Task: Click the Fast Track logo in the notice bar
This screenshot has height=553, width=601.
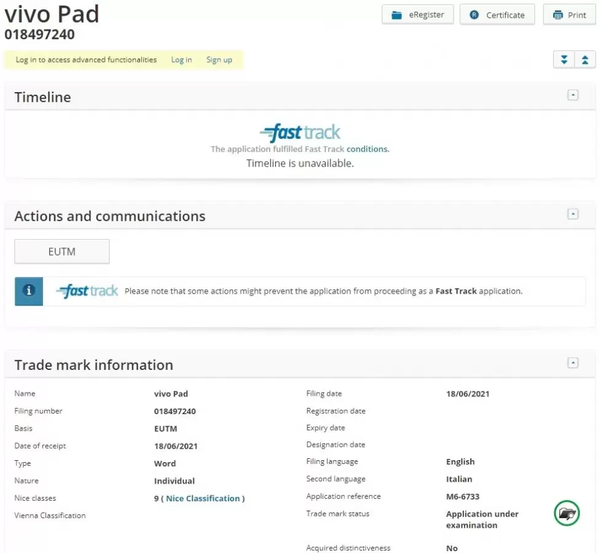Action: click(x=87, y=291)
